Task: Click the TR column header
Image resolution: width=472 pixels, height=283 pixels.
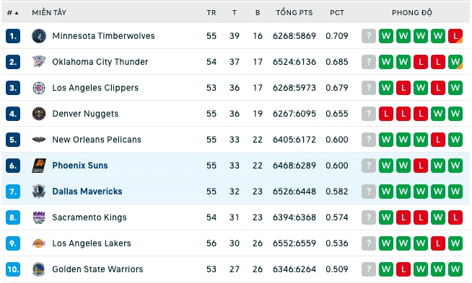Action: 211,13
